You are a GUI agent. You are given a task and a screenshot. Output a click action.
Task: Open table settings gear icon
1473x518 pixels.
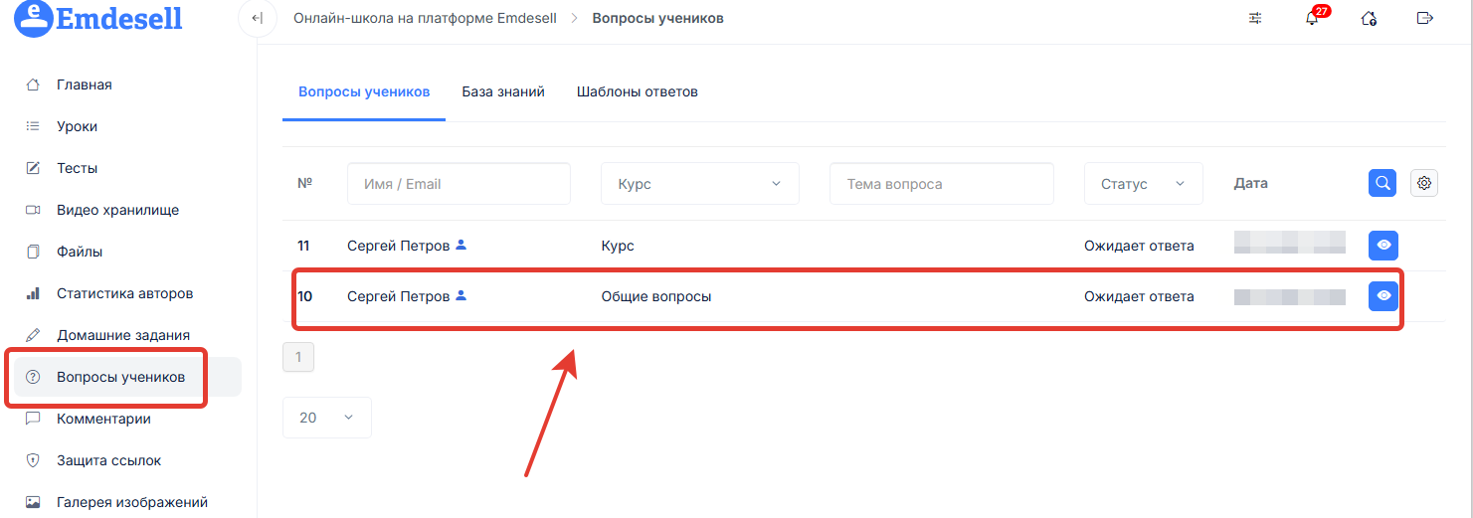1424,183
